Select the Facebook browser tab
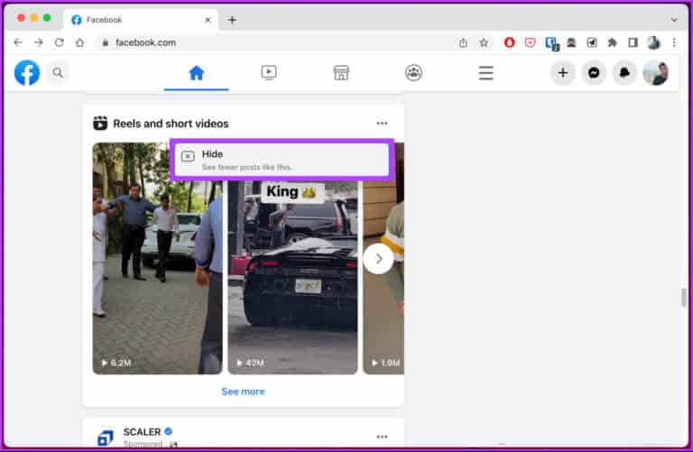This screenshot has width=693, height=452. click(141, 20)
